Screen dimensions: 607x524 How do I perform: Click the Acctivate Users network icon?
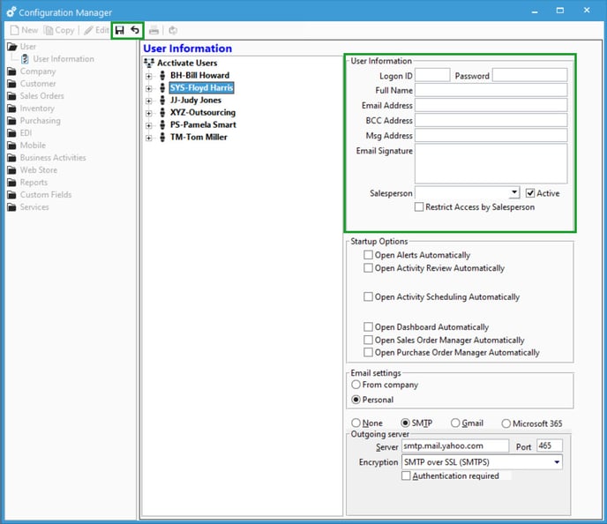click(149, 63)
